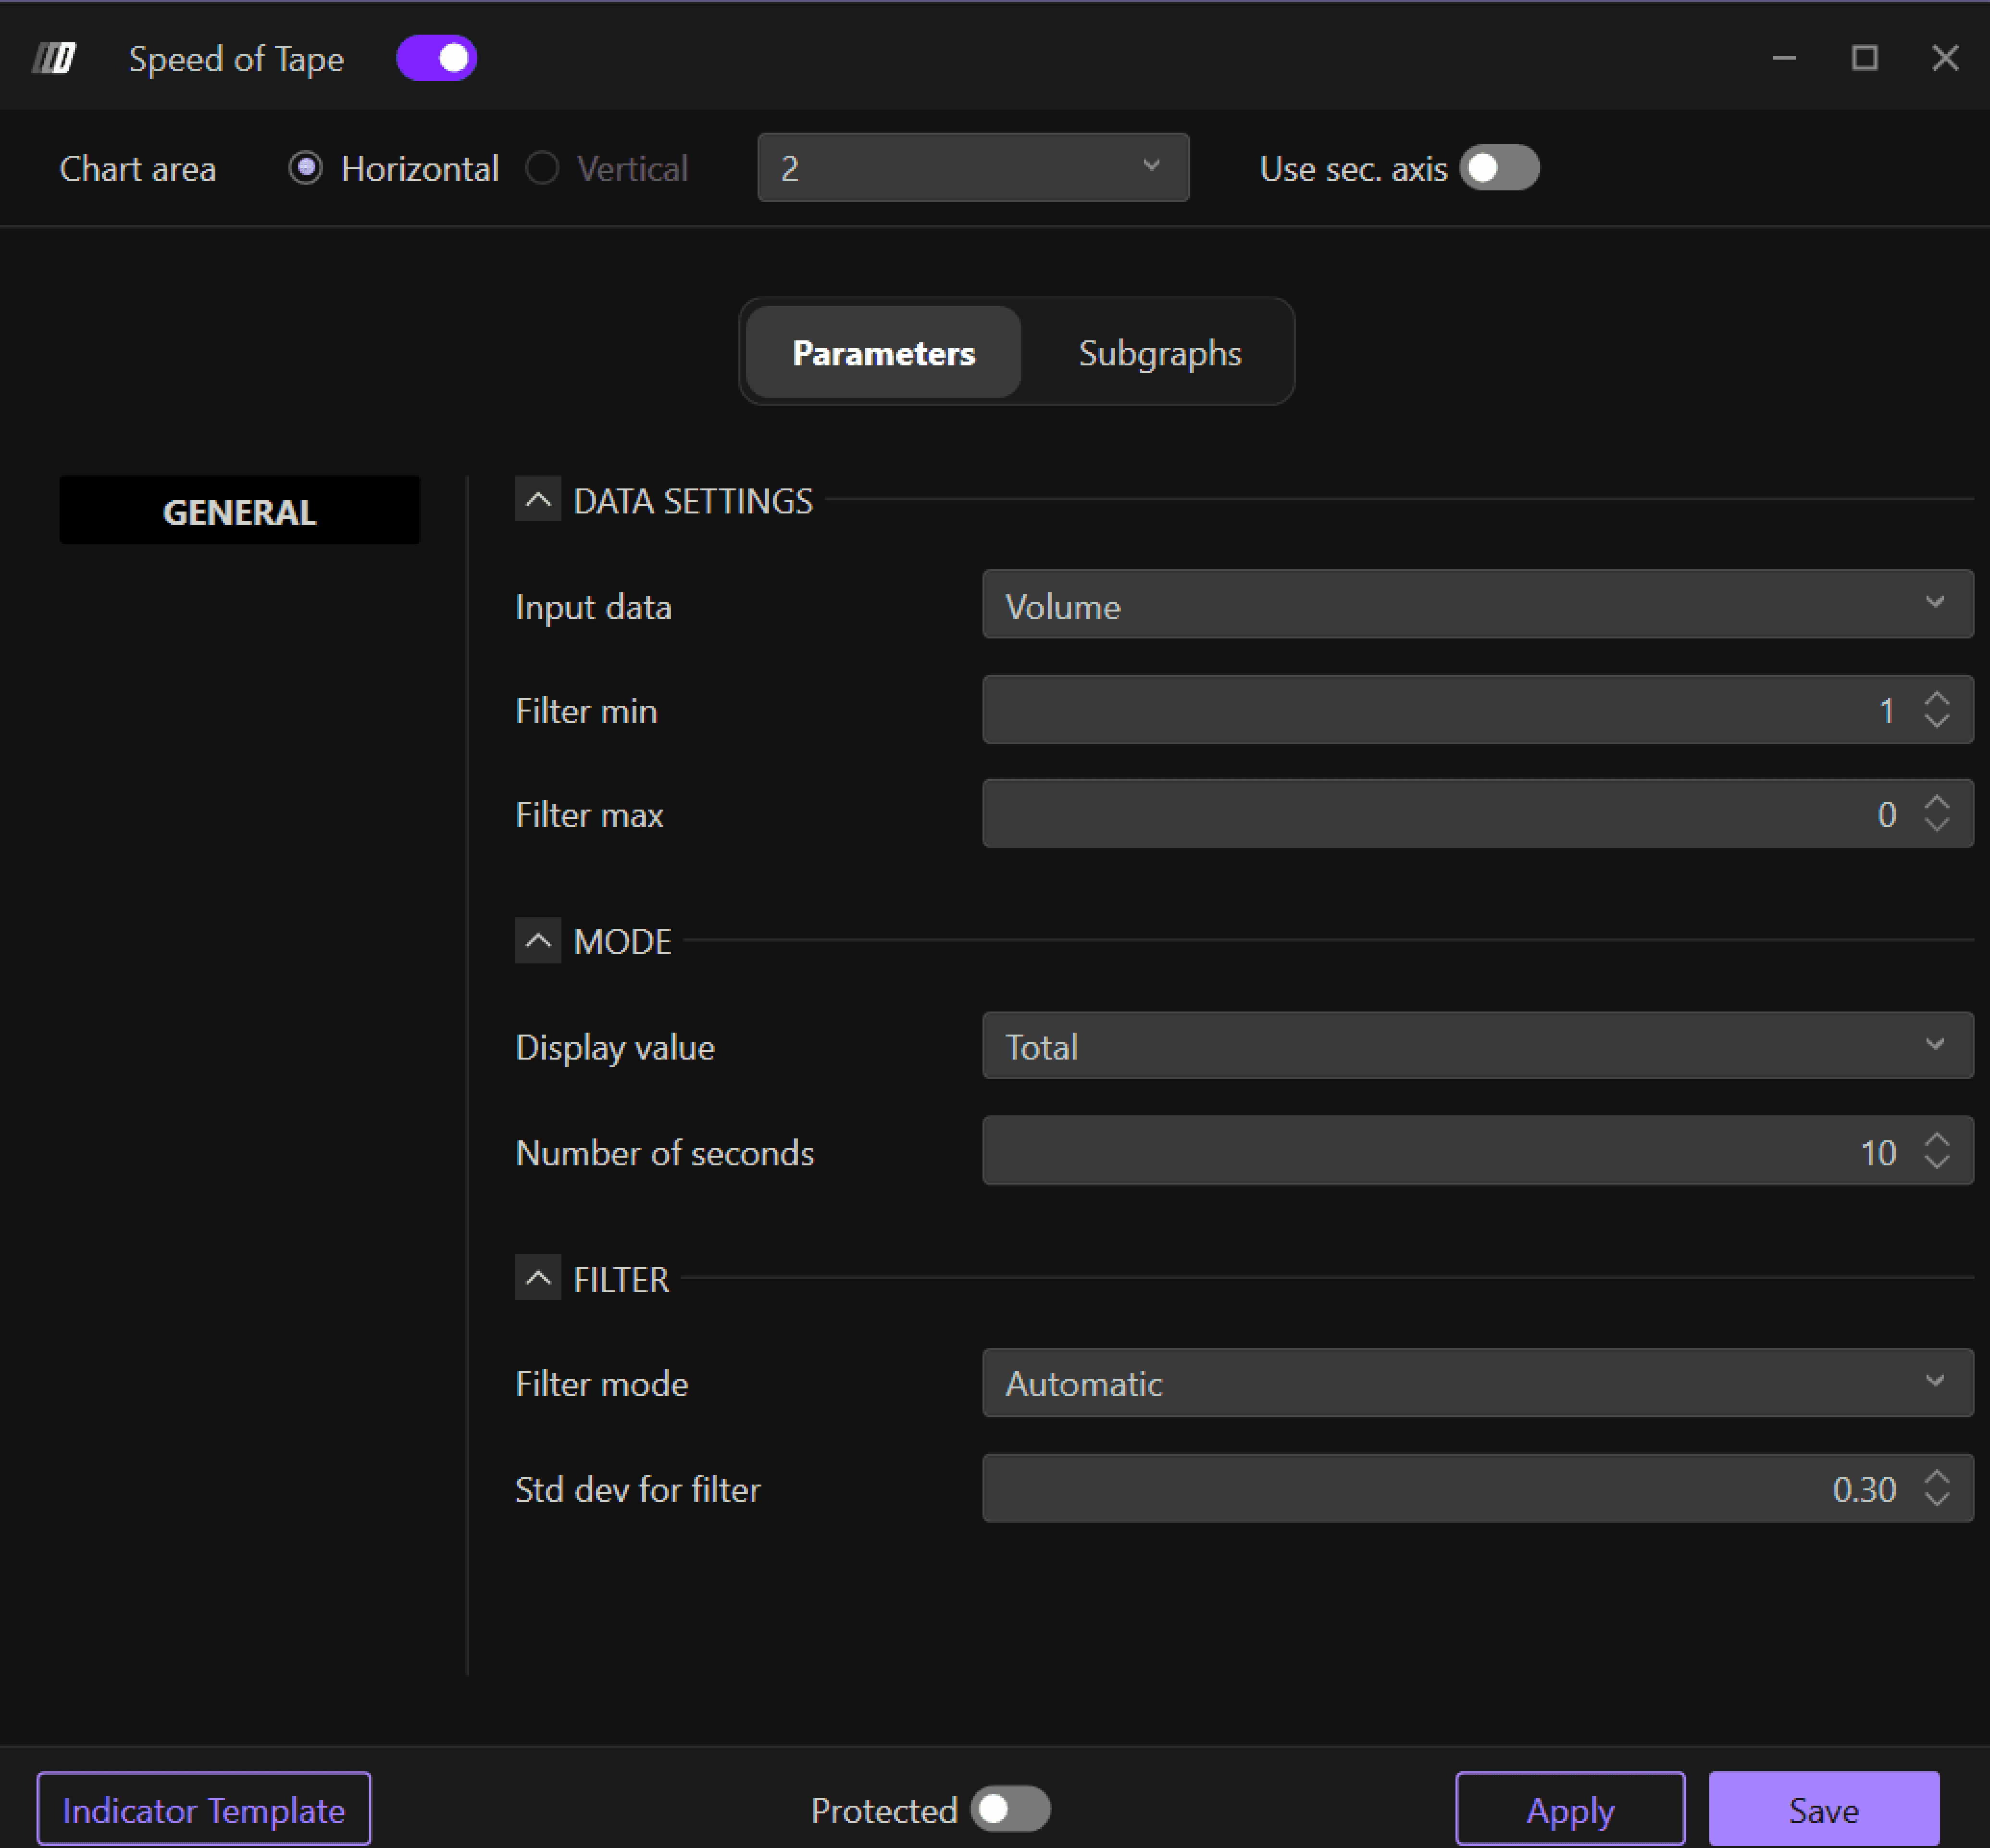This screenshot has width=1990, height=1848.
Task: Open the chart area number dropdown
Action: (x=972, y=168)
